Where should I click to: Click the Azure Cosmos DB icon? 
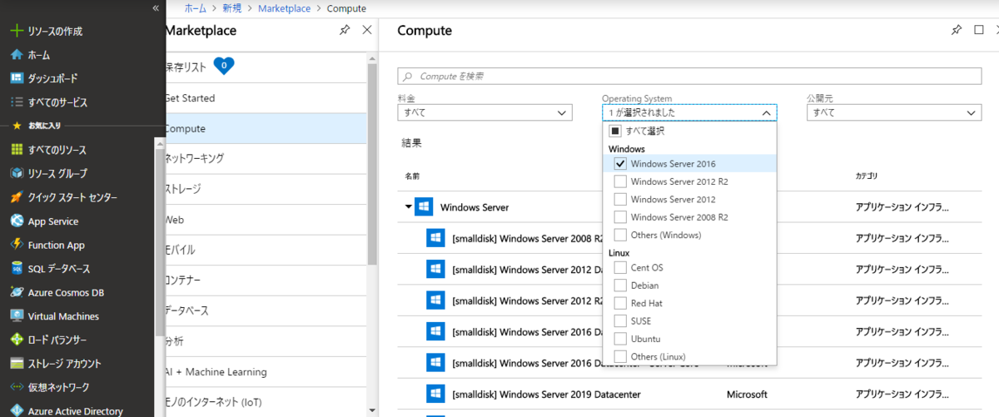coord(16,292)
